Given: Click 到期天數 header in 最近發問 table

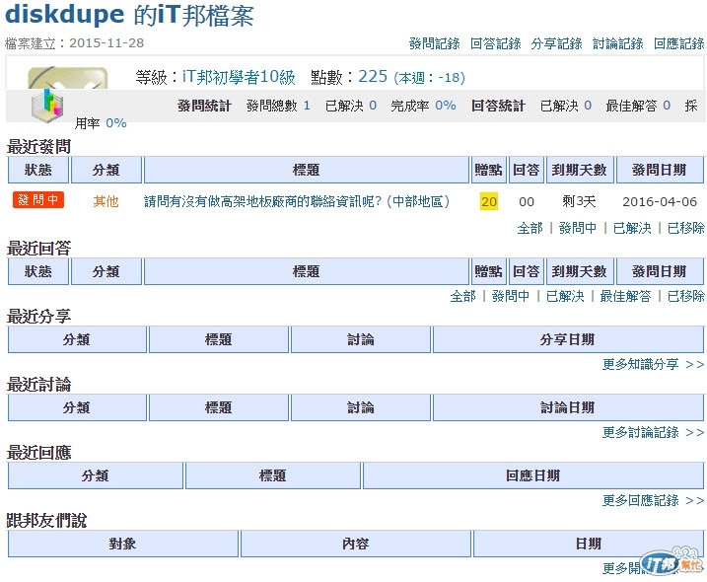Looking at the screenshot, I should pos(580,170).
